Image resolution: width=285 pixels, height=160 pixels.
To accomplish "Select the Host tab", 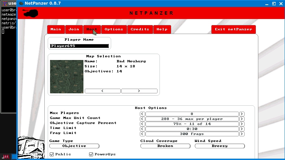I will (92, 29).
